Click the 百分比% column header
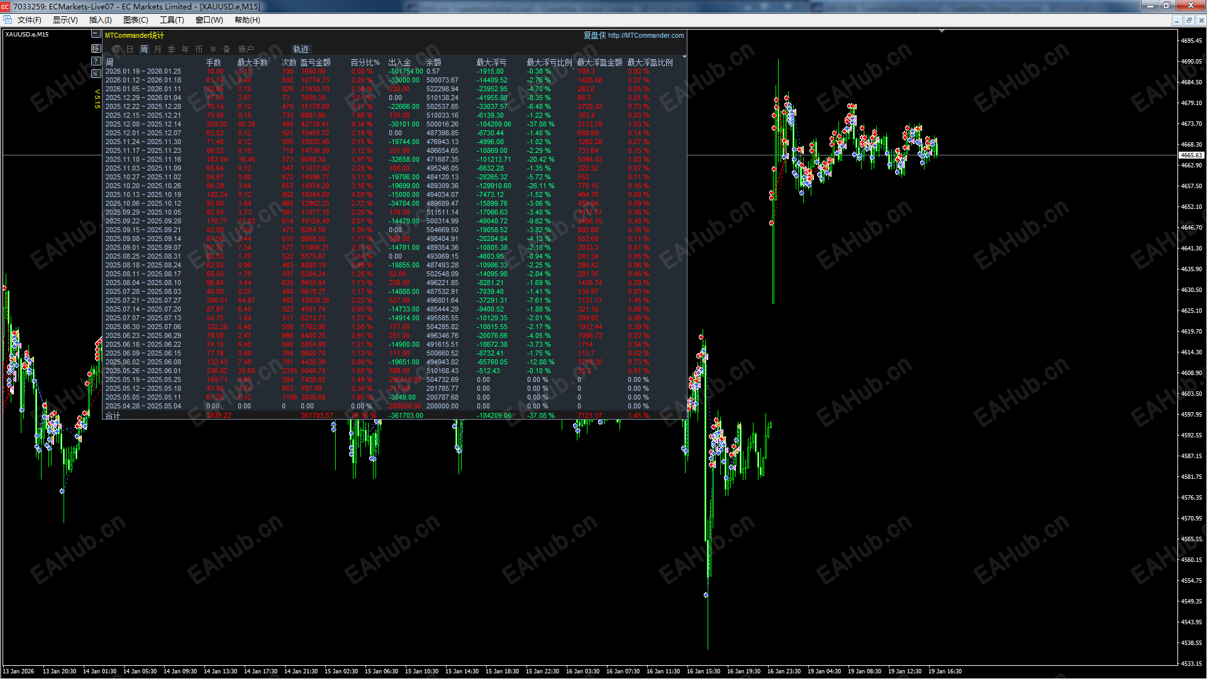The image size is (1207, 679). pos(365,62)
